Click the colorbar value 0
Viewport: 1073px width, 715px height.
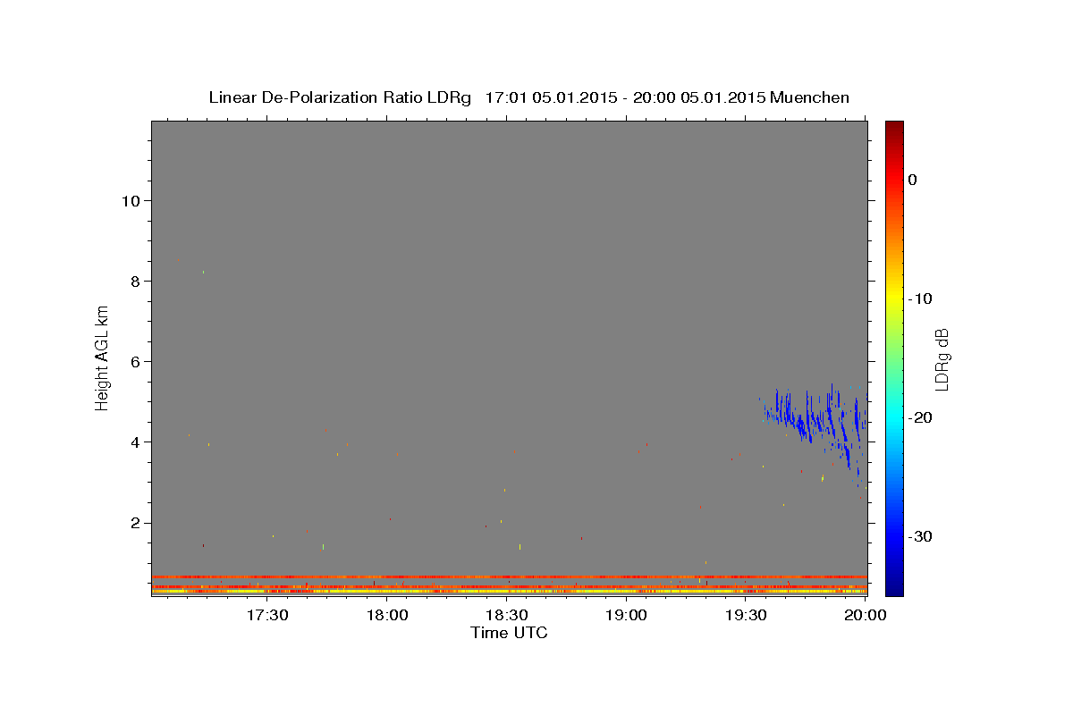pyautogui.click(x=913, y=180)
